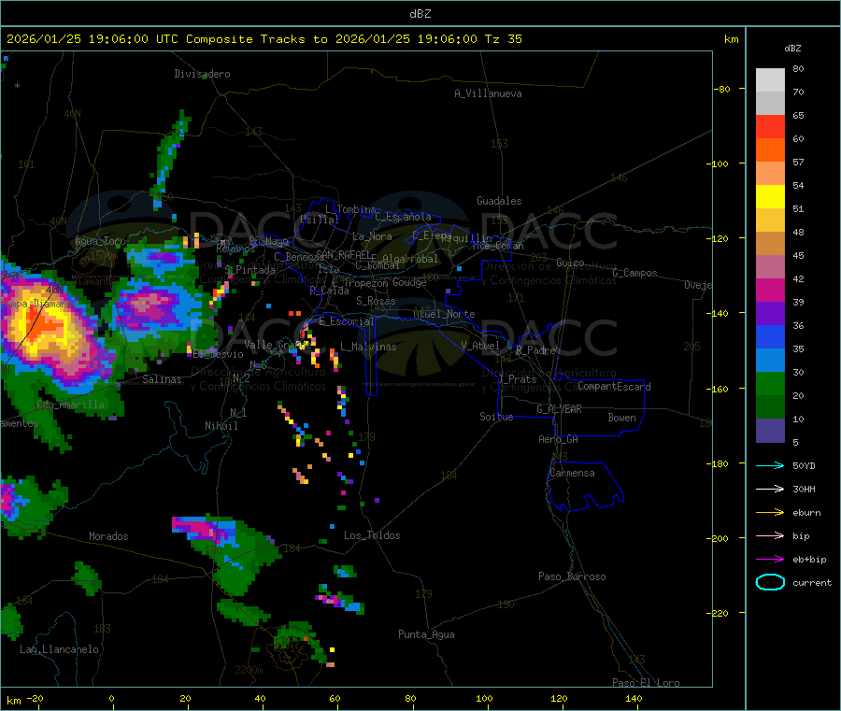Image resolution: width=841 pixels, height=711 pixels.
Task: Click the 'A_Villanueva' map label
Action: coord(488,93)
